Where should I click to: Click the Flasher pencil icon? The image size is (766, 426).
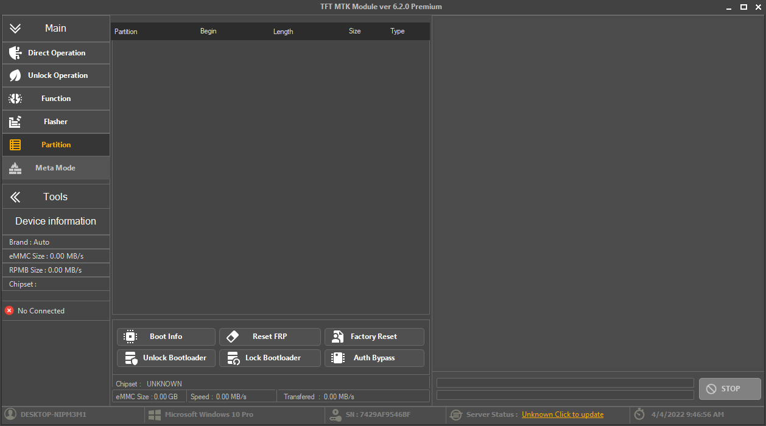(15, 121)
